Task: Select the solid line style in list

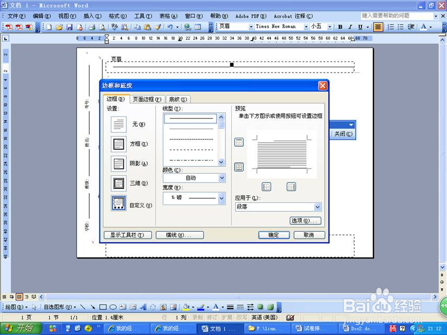Action: coord(191,118)
